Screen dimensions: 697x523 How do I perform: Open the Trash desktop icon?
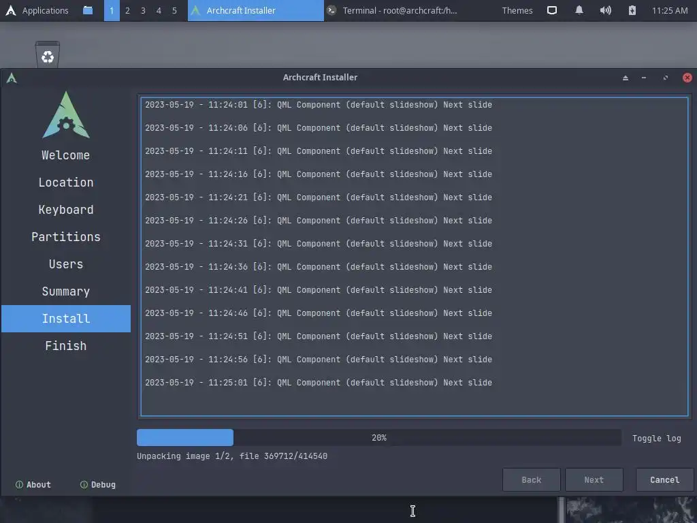pyautogui.click(x=48, y=54)
